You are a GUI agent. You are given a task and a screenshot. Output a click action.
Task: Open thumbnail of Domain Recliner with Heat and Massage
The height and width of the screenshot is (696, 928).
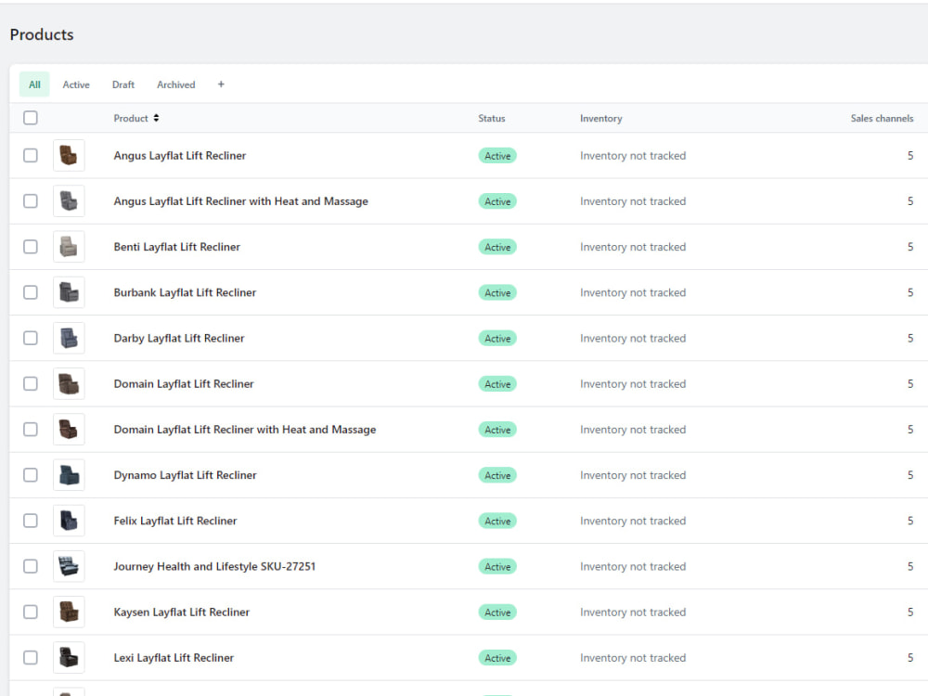(x=69, y=430)
